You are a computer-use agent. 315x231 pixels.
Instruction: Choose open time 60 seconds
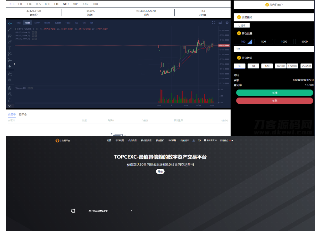[253, 66]
